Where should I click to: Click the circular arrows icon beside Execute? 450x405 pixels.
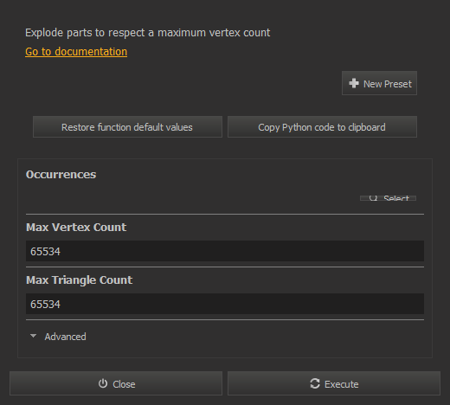pyautogui.click(x=315, y=383)
